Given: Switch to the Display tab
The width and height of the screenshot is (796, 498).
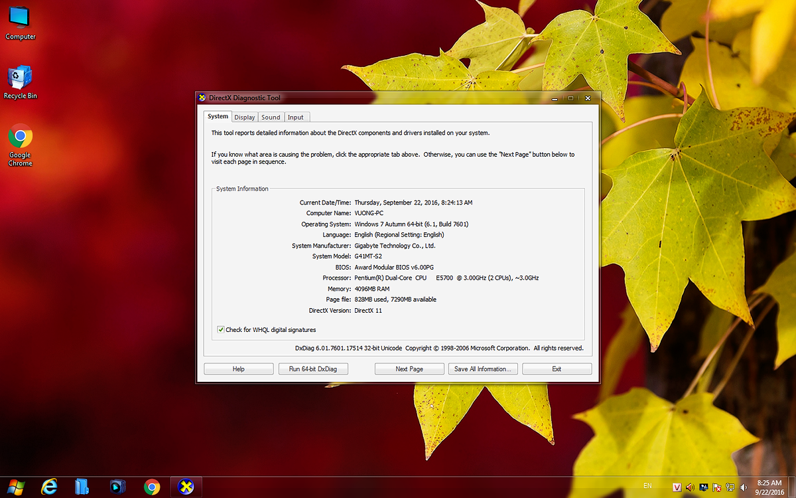Looking at the screenshot, I should [x=245, y=118].
